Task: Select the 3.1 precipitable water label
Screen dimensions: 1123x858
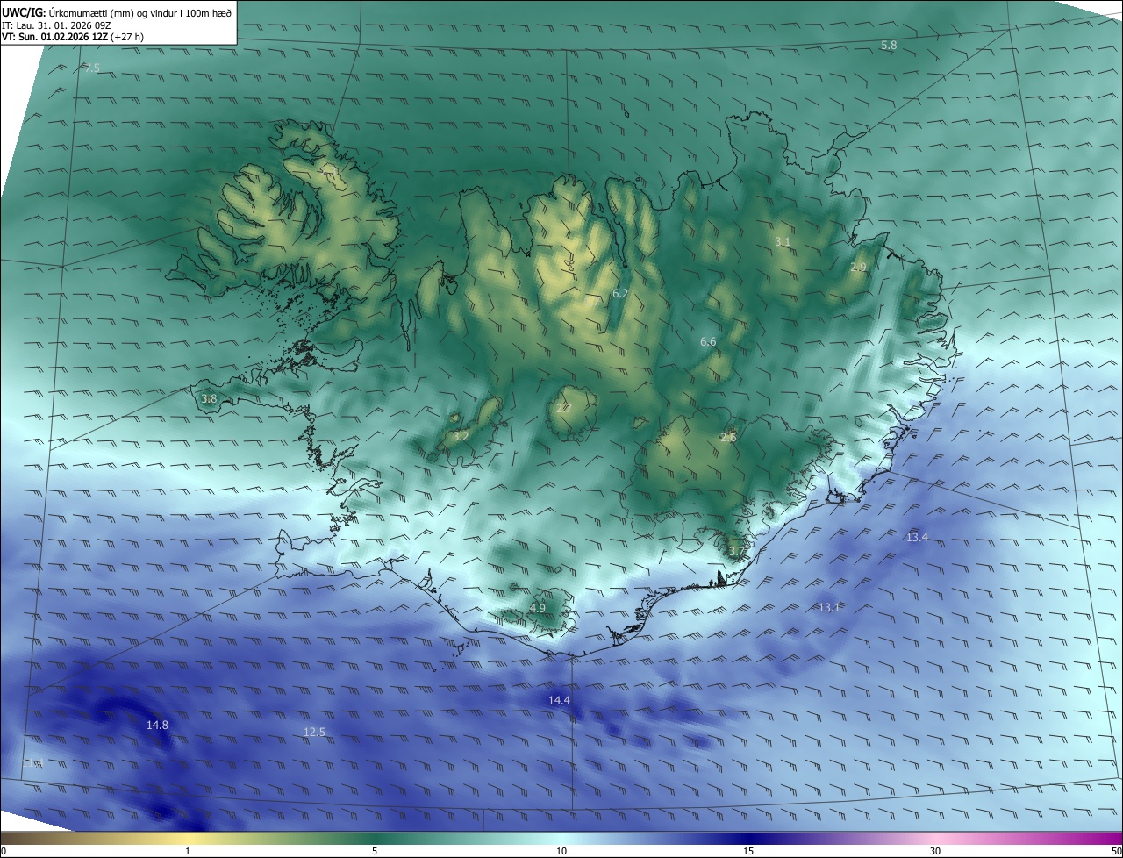Action: (783, 241)
